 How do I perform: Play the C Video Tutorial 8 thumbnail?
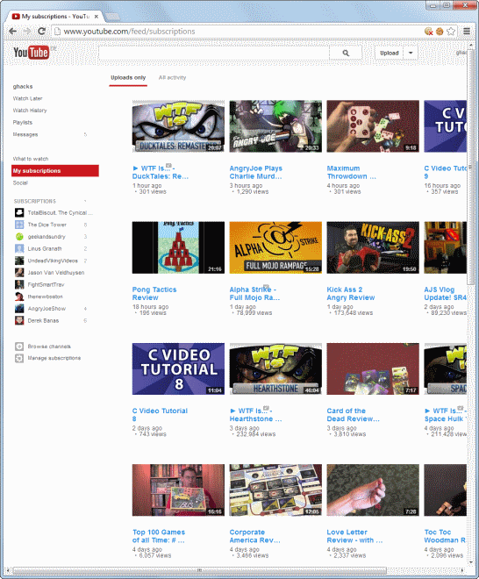178,368
